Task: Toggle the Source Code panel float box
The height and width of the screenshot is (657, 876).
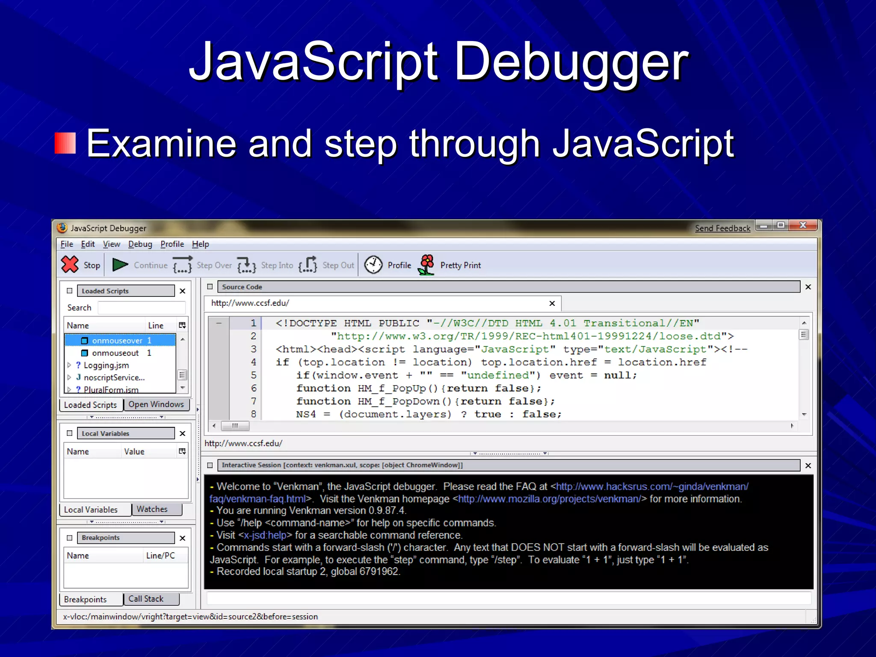Action: [210, 287]
